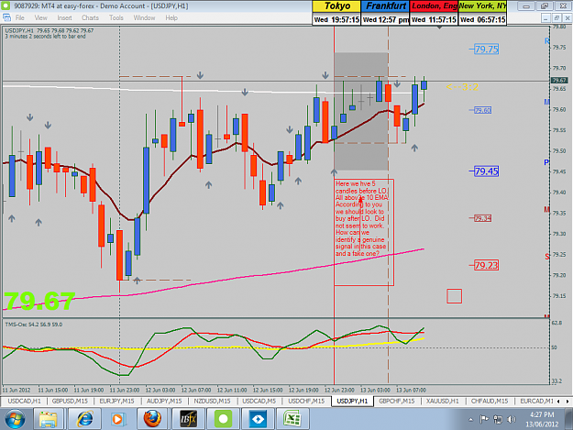The width and height of the screenshot is (573, 430).
Task: Open the Tools menu
Action: 116,17
